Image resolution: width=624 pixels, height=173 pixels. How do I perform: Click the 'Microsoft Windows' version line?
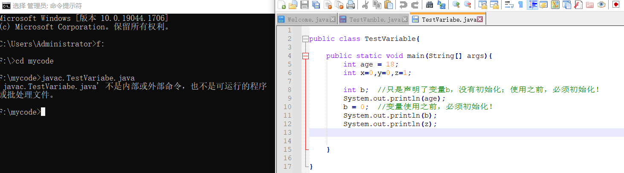(x=84, y=18)
